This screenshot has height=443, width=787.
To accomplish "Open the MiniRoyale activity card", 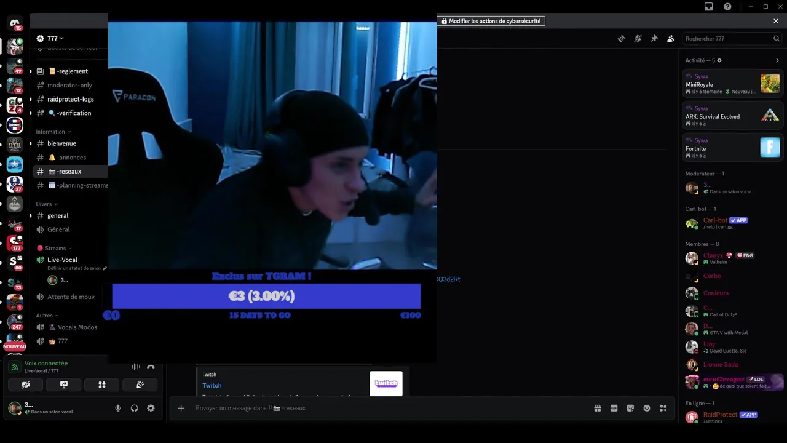I will point(733,84).
